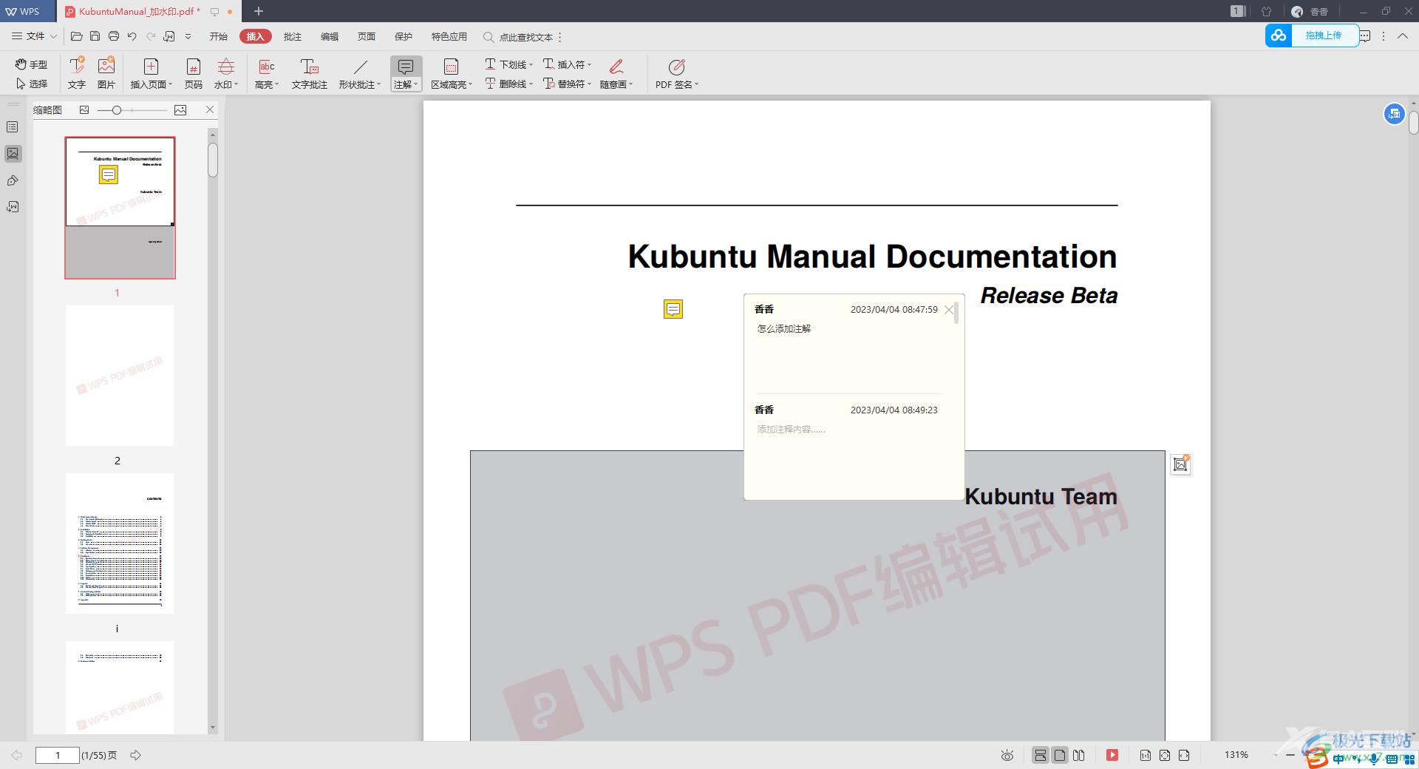The width and height of the screenshot is (1419, 769).
Task: Zoom out with the minus button
Action: pos(1290,755)
